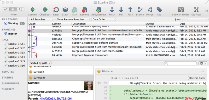Fetch from remote
This screenshot has width=209, height=100.
tap(112, 10)
